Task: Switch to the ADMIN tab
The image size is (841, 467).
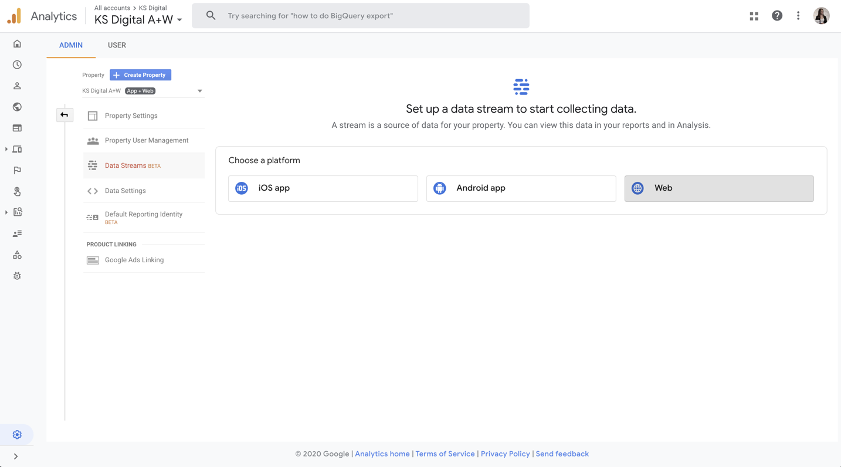Action: [x=71, y=45]
